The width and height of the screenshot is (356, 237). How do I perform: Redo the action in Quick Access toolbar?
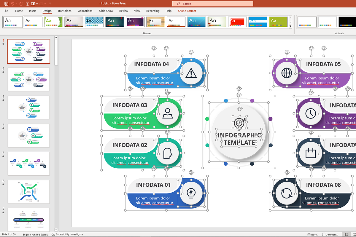click(21, 4)
